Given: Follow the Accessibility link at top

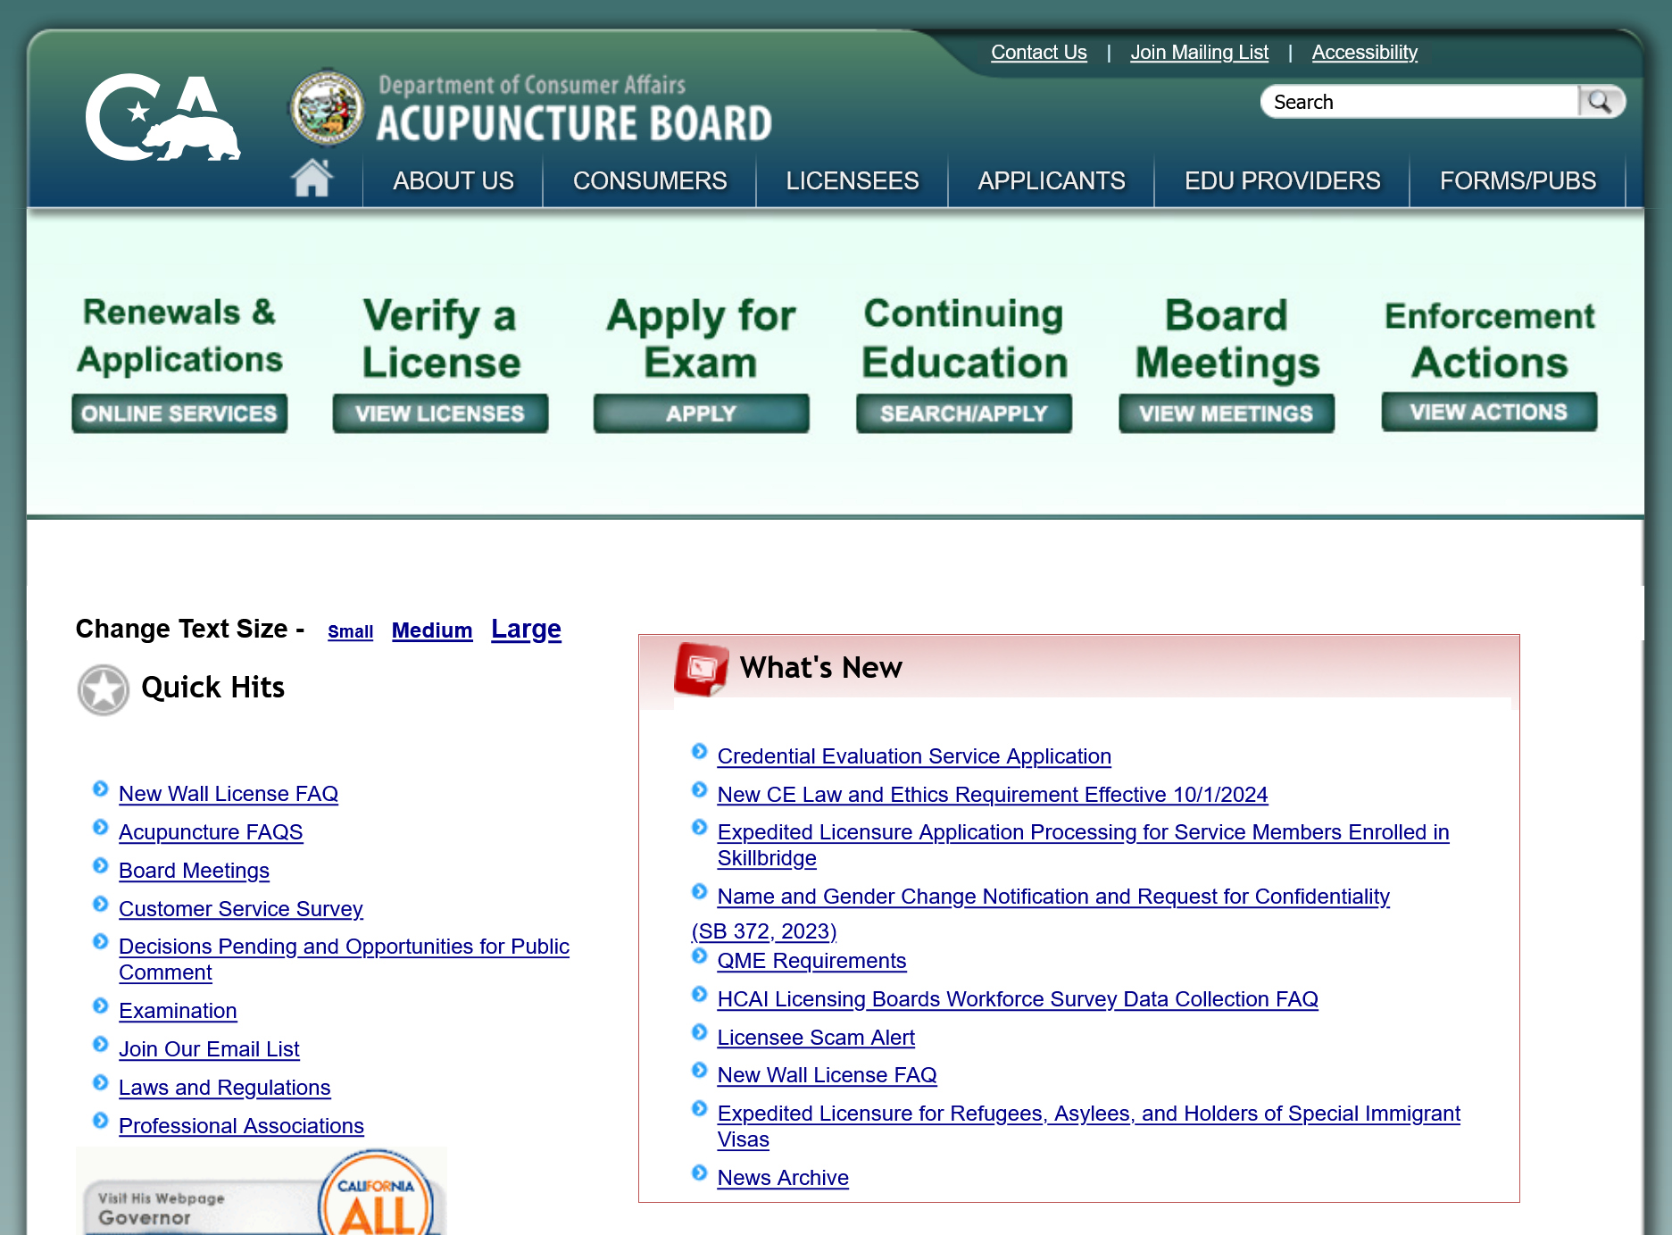Looking at the screenshot, I should 1364,53.
